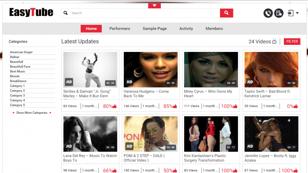Select Blonde category
Viewport: 308px width, 173px height.
(x=15, y=76)
